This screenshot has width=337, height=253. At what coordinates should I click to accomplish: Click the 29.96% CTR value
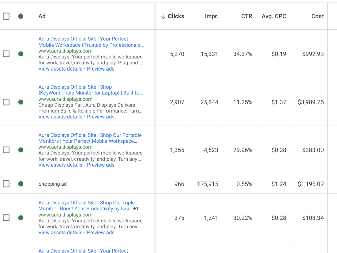tap(243, 150)
